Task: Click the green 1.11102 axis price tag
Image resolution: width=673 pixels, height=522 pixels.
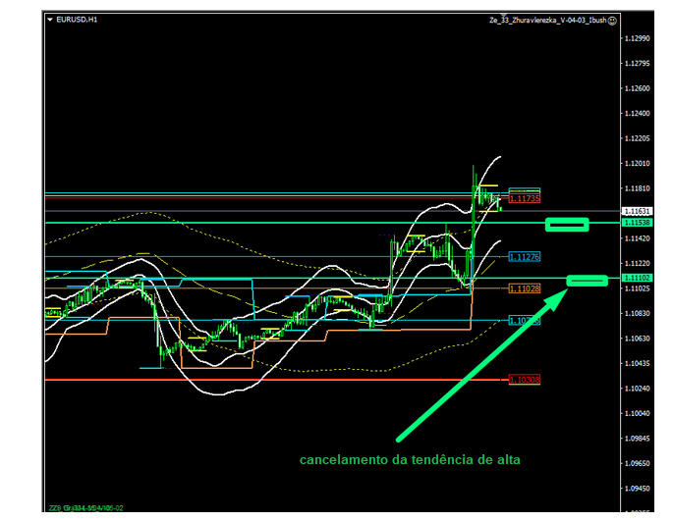Action: point(636,278)
